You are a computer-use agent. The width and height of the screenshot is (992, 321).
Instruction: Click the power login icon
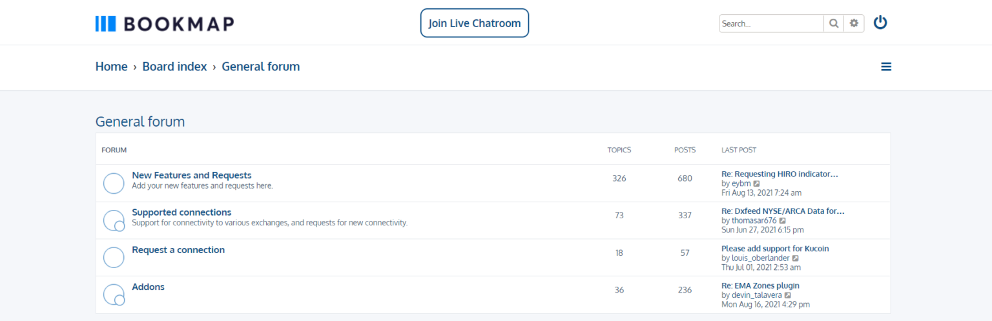880,23
